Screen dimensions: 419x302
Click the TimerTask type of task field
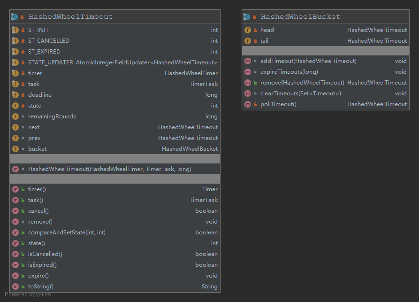coord(204,84)
